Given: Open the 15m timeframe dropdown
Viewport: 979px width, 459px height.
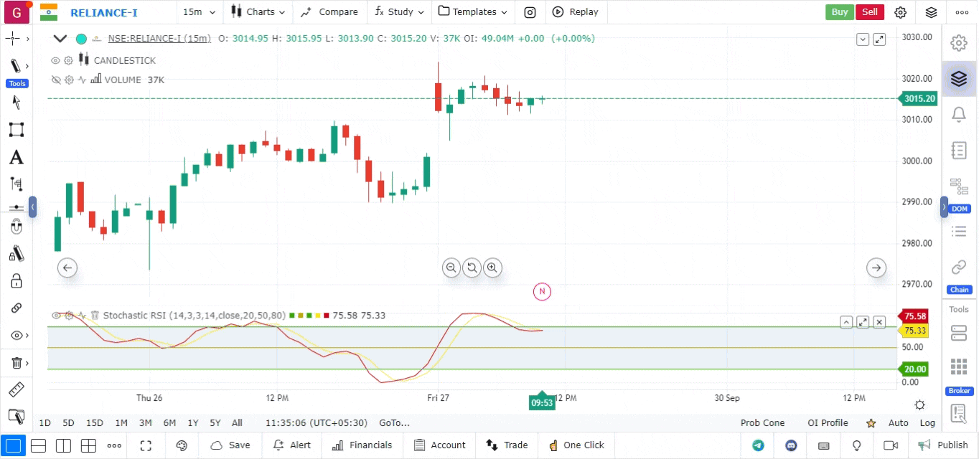Looking at the screenshot, I should click(x=197, y=12).
